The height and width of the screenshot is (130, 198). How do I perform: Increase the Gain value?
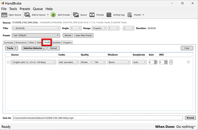point(156,61)
